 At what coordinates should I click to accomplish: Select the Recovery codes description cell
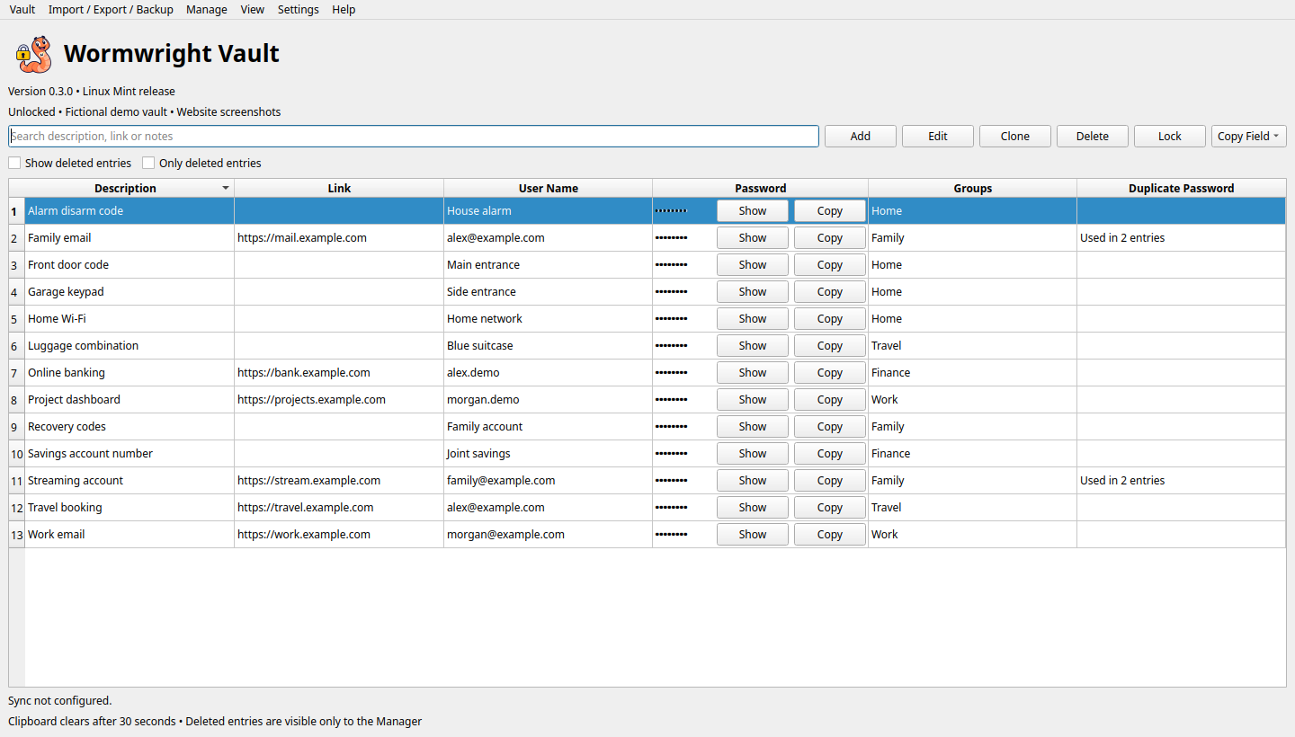point(129,426)
